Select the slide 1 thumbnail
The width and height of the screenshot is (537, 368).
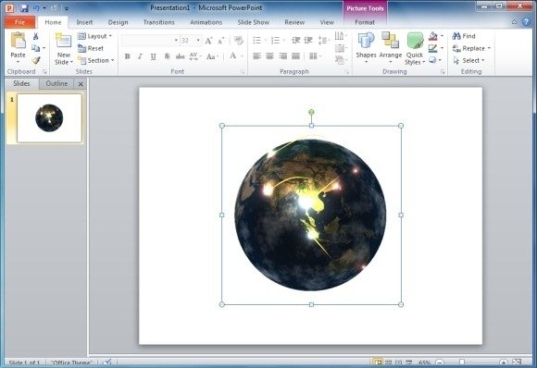point(49,118)
